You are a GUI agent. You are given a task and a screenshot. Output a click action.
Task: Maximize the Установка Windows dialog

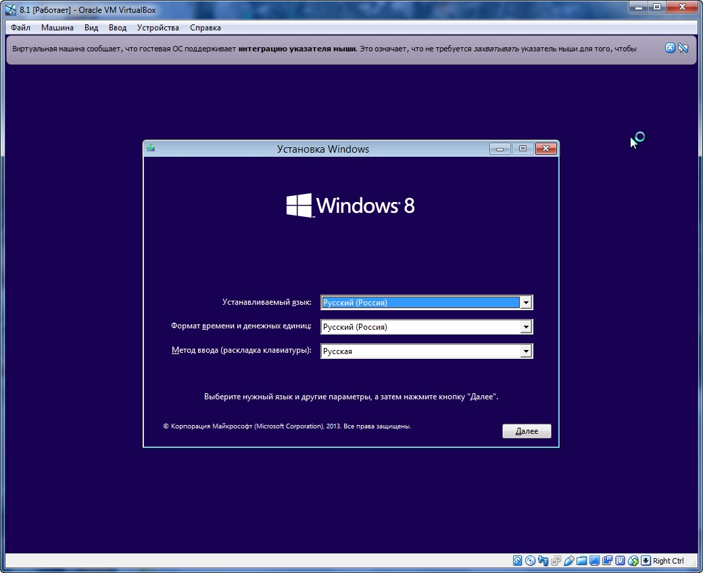523,148
